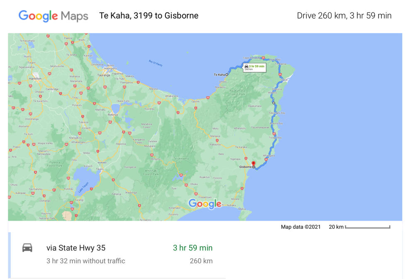
Task: Click the Te Kaha place label on map
Action: tap(219, 75)
